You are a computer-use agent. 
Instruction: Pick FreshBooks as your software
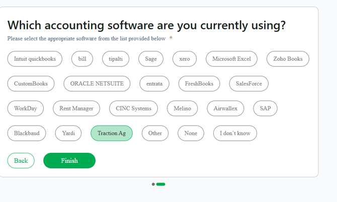pyautogui.click(x=199, y=83)
